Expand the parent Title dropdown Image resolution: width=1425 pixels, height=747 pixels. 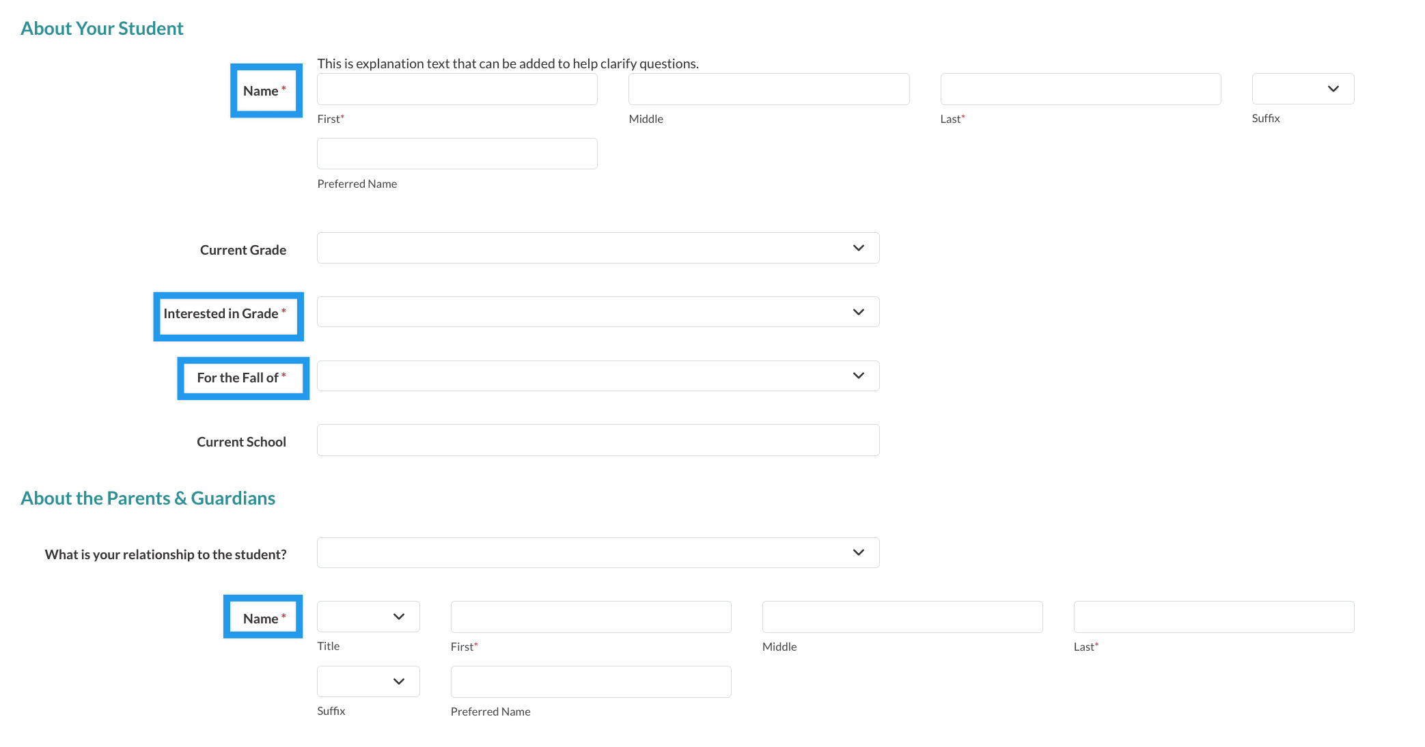pos(368,617)
